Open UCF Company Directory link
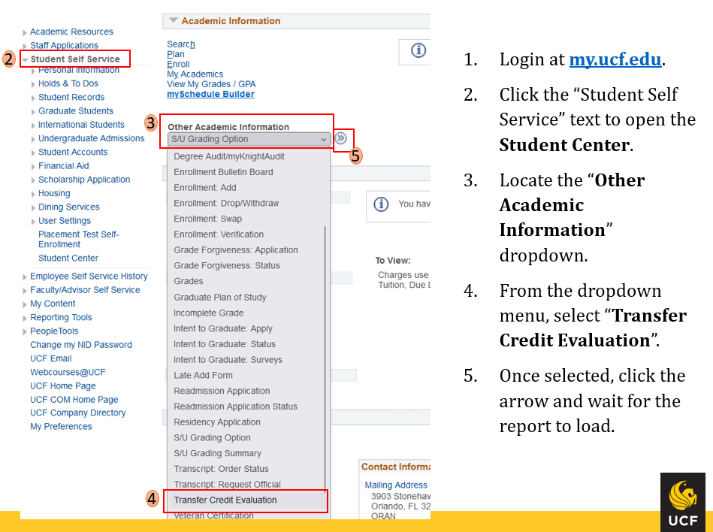The width and height of the screenshot is (713, 532). pos(77,413)
